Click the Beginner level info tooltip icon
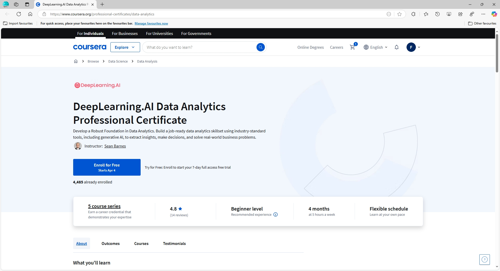 pos(275,214)
